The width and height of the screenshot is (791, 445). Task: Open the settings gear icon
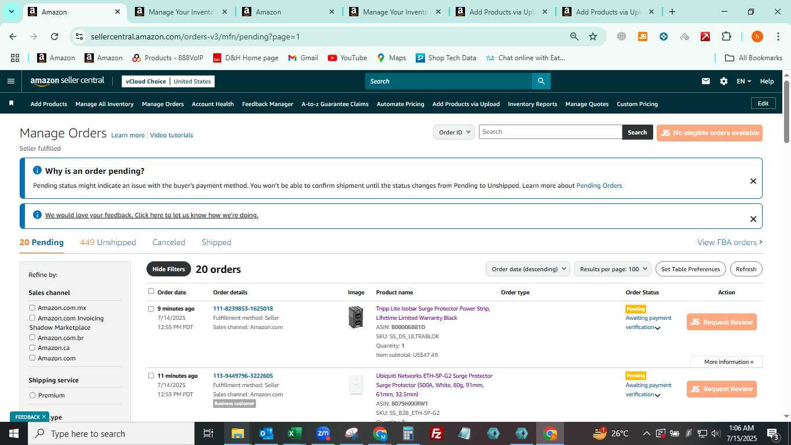[724, 81]
